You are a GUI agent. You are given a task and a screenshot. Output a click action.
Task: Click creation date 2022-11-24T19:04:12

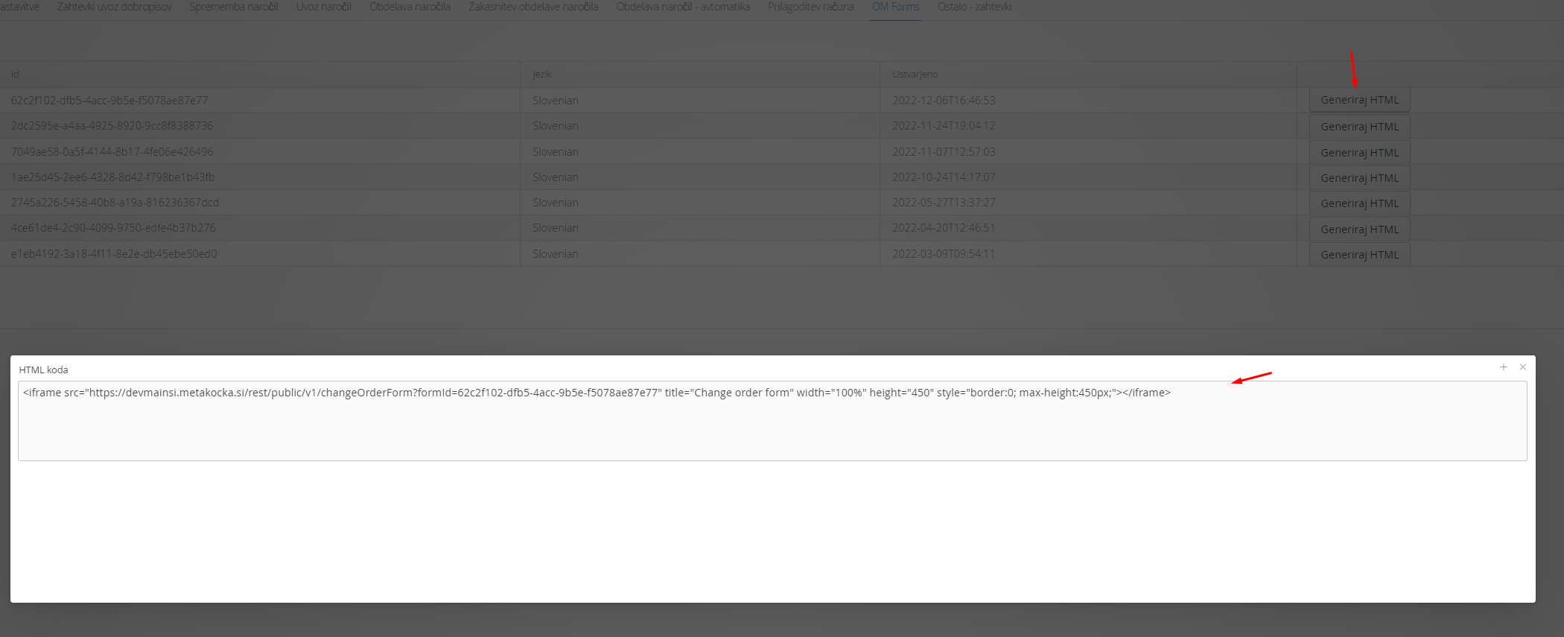tap(944, 126)
